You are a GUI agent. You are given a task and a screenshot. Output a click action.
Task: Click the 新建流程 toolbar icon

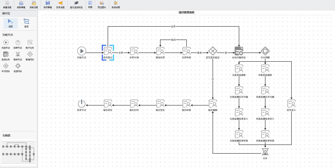pos(7,4)
